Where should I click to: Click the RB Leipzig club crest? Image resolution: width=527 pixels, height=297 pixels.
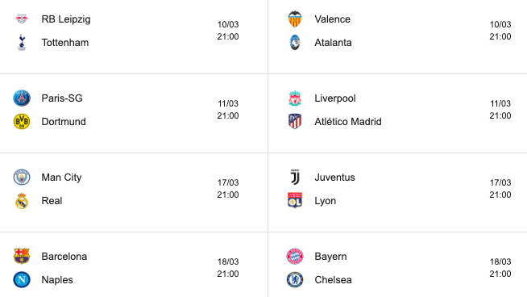22,19
